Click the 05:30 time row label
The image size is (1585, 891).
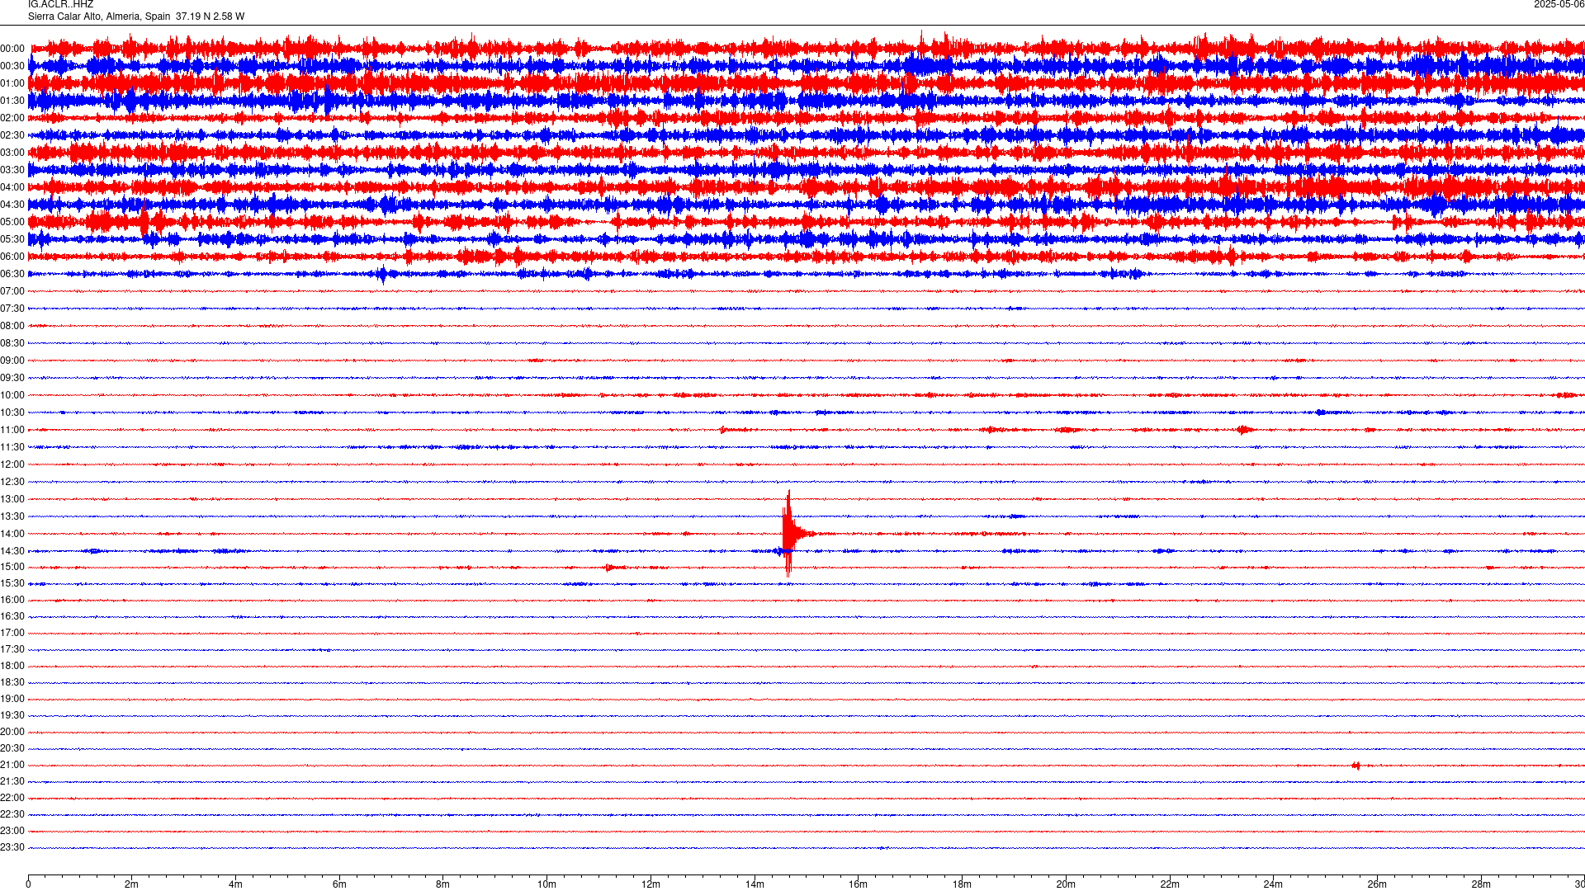click(12, 240)
